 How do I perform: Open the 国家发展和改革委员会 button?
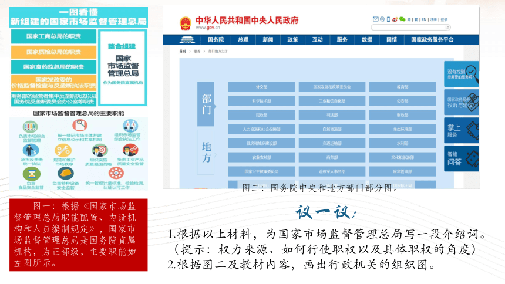click(332, 87)
